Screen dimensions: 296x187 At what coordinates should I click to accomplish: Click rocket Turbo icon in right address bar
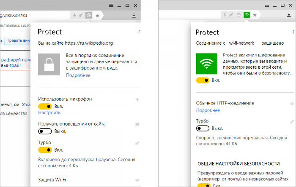click(231, 15)
